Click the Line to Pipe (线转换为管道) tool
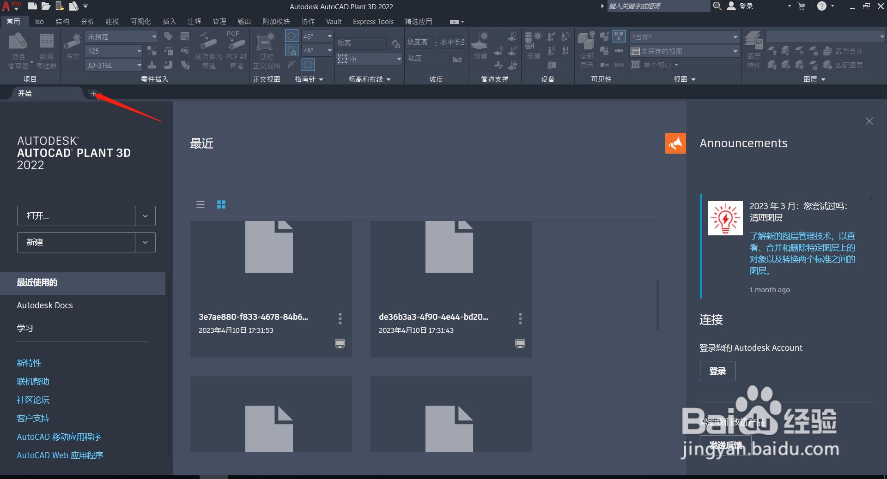Screen dimensions: 887x479 pyautogui.click(x=208, y=51)
